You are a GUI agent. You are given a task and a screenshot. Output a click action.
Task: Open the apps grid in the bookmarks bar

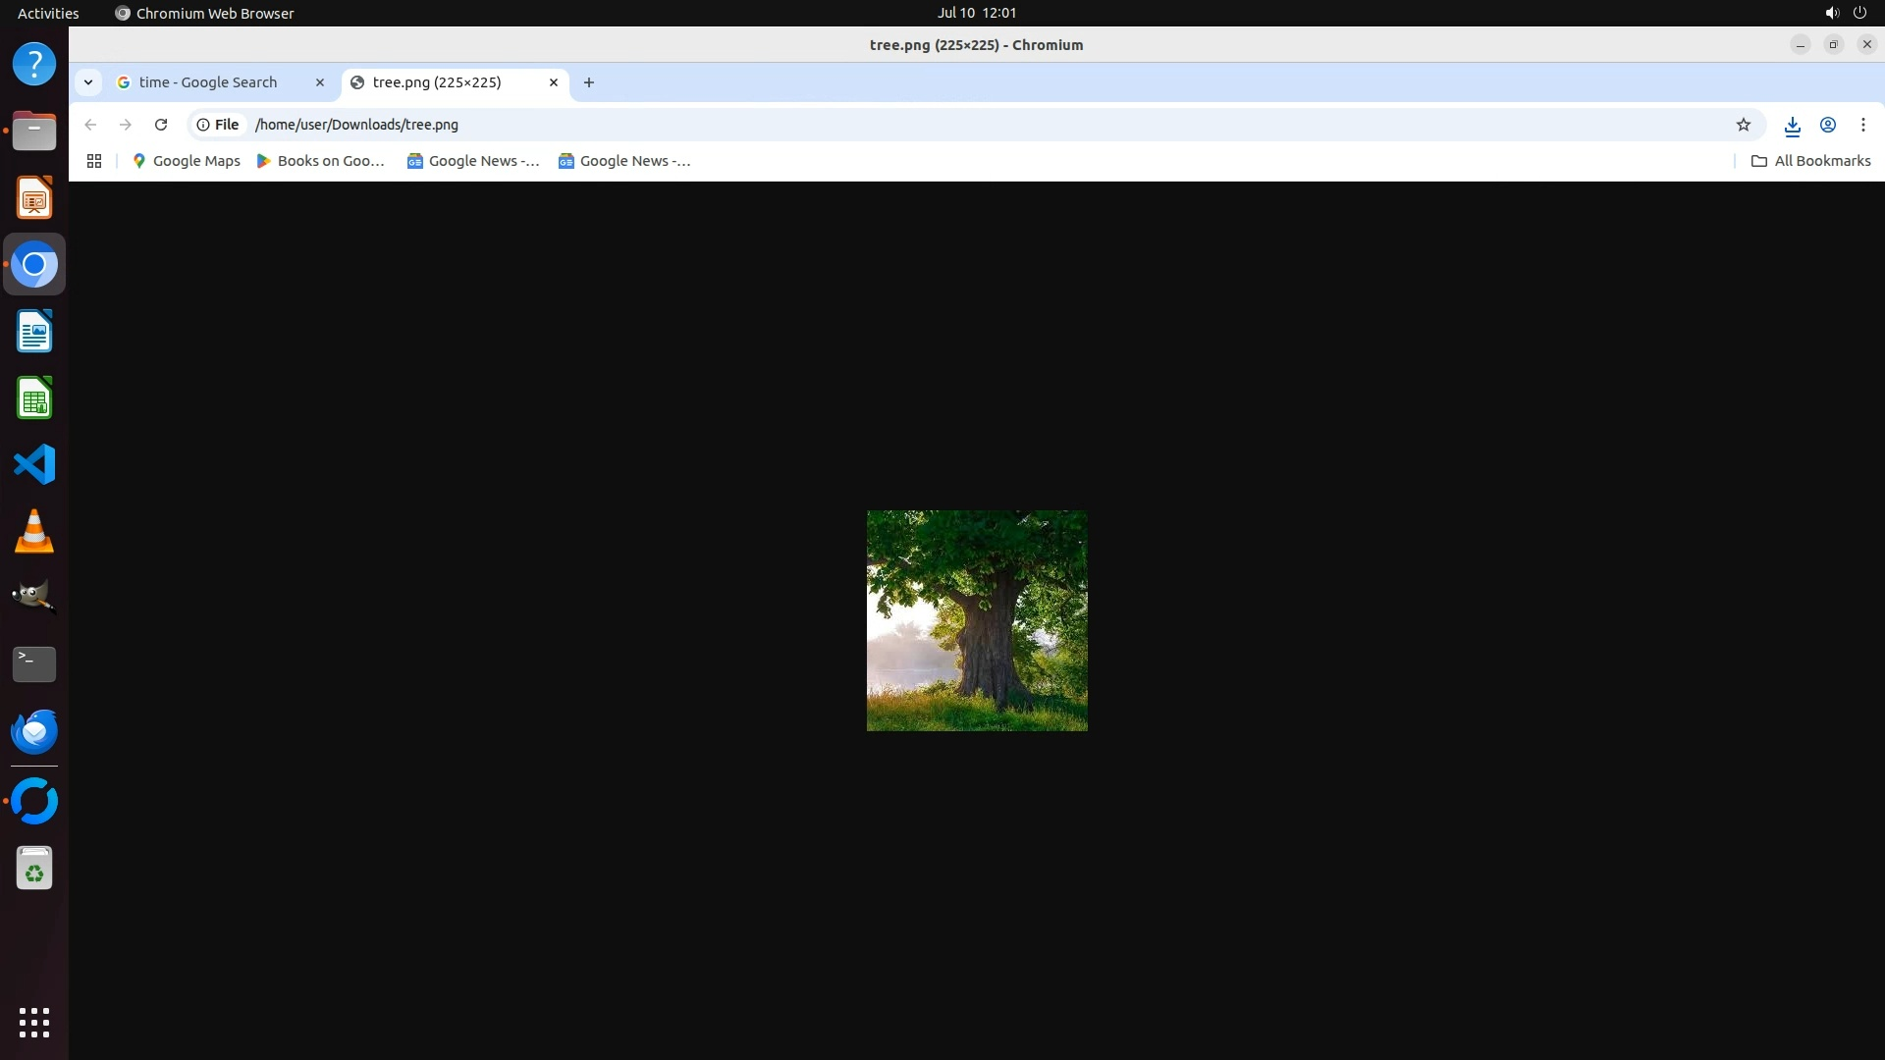(94, 161)
